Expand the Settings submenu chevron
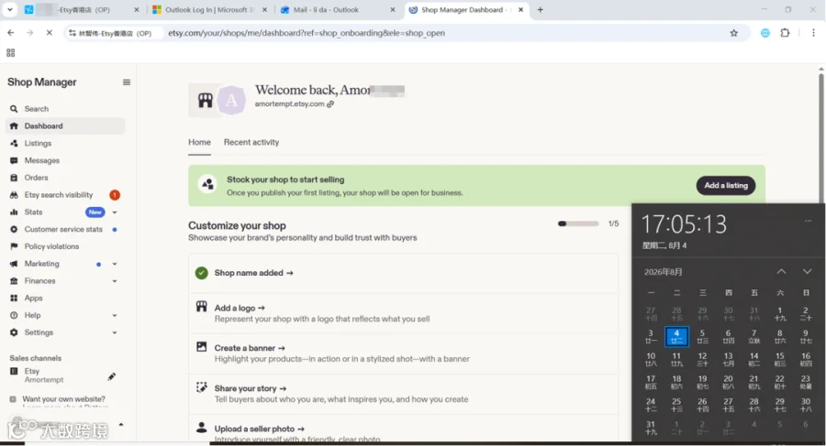The height and width of the screenshot is (446, 826). [x=115, y=333]
